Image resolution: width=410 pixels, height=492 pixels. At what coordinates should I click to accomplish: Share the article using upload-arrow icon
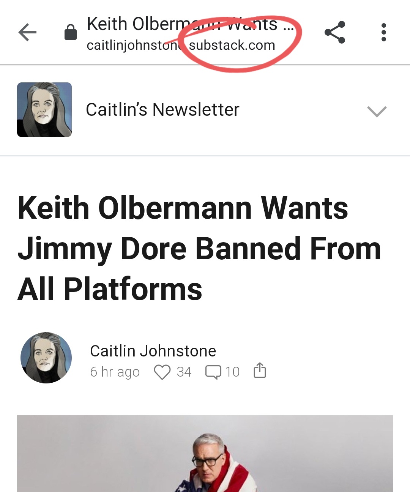(260, 371)
